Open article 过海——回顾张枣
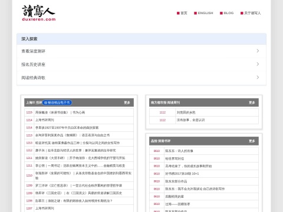The height and width of the screenshot is (212, 283). [x=177, y=204]
